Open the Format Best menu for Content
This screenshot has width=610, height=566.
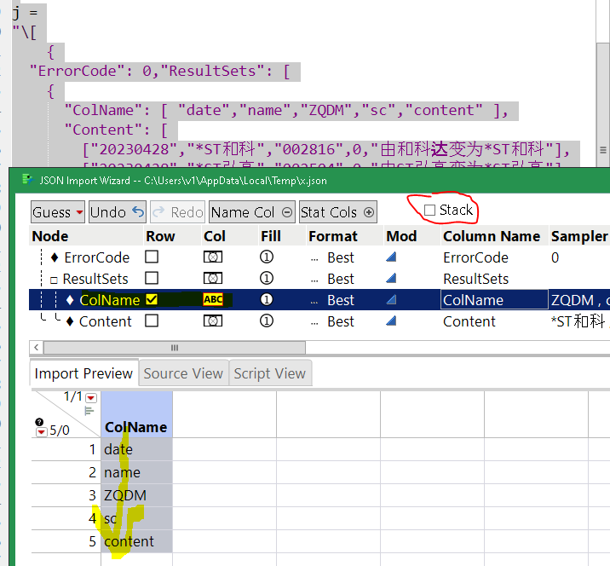point(332,321)
